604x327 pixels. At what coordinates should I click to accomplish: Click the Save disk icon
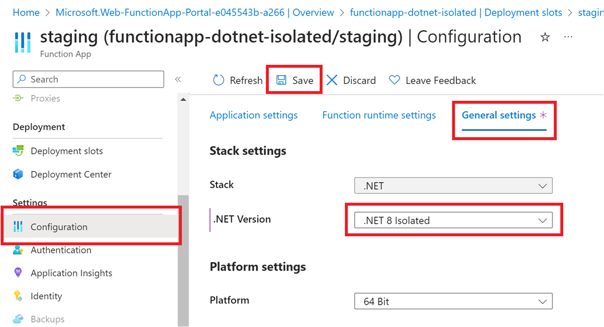coord(281,80)
